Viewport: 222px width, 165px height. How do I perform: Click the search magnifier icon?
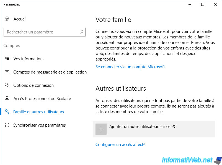82,32
